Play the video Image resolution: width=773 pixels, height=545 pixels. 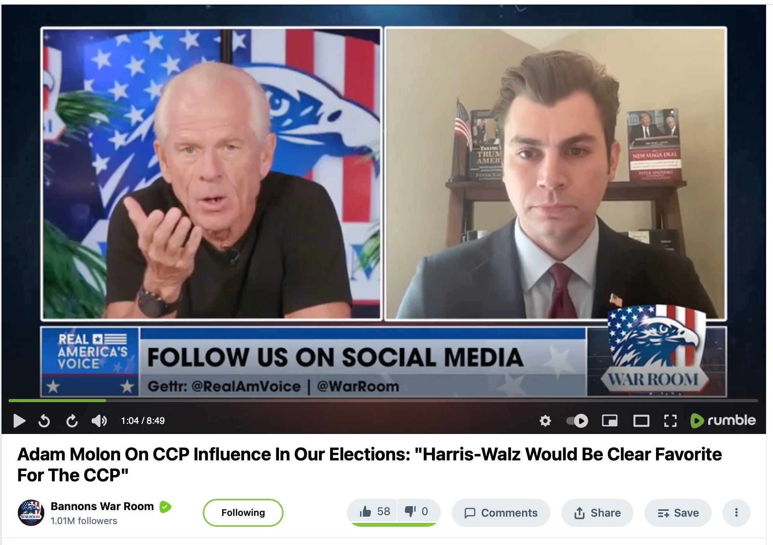tap(19, 421)
